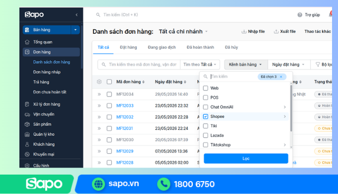Expand row details for order MF12029

pyautogui.click(x=99, y=151)
